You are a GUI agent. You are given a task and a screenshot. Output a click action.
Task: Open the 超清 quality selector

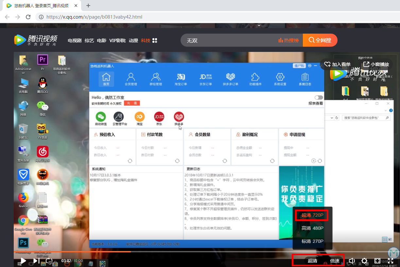312,261
